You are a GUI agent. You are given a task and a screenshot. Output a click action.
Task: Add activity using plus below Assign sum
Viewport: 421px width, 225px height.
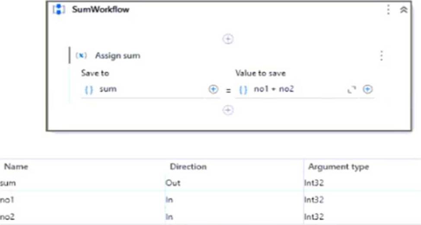pyautogui.click(x=228, y=110)
